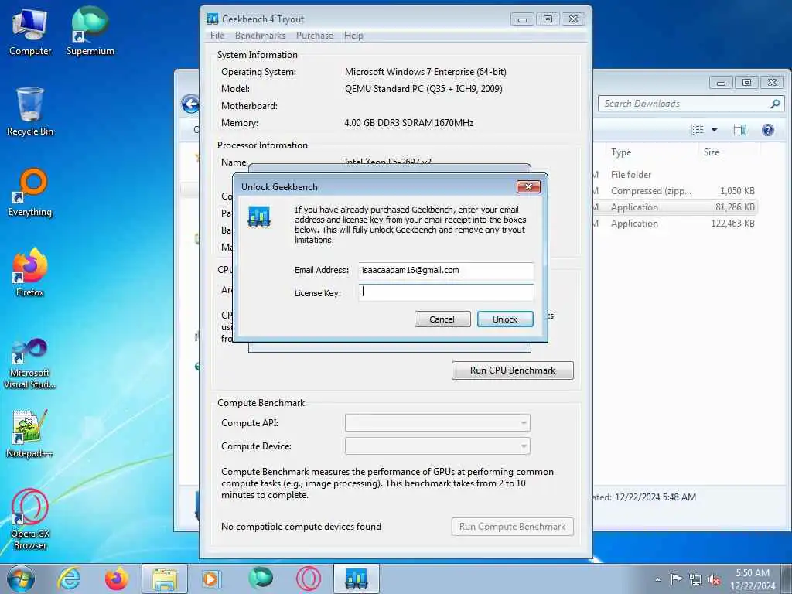Launch Firefox from the taskbar
Screen dimensions: 792x594
[116, 579]
